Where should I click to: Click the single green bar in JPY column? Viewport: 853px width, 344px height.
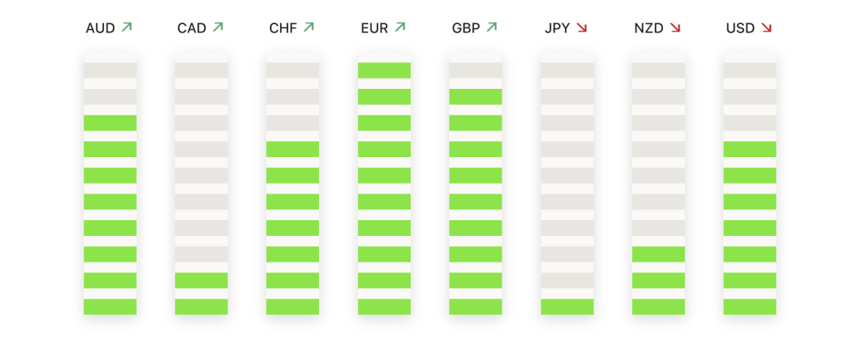coord(566,307)
